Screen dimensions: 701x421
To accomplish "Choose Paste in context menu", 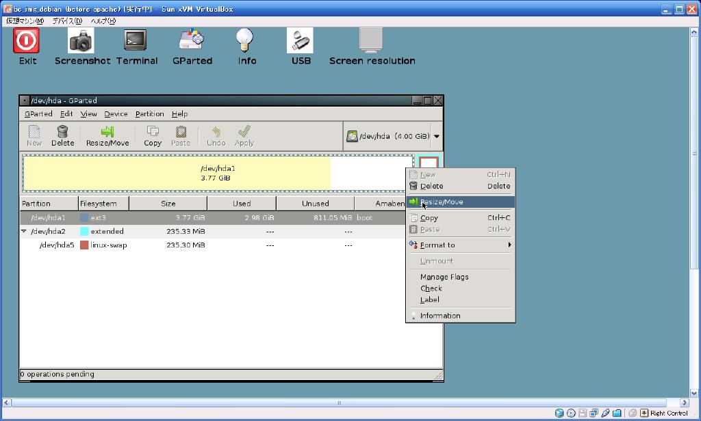I will coord(461,230).
